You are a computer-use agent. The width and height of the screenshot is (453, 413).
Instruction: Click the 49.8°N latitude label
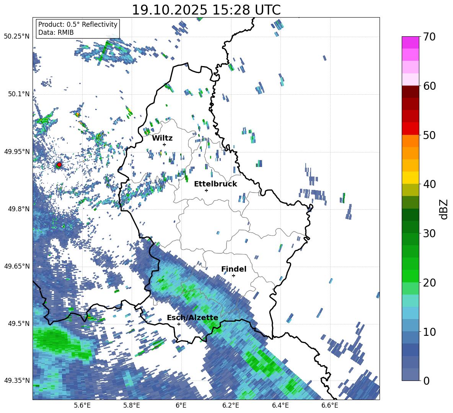coord(19,209)
